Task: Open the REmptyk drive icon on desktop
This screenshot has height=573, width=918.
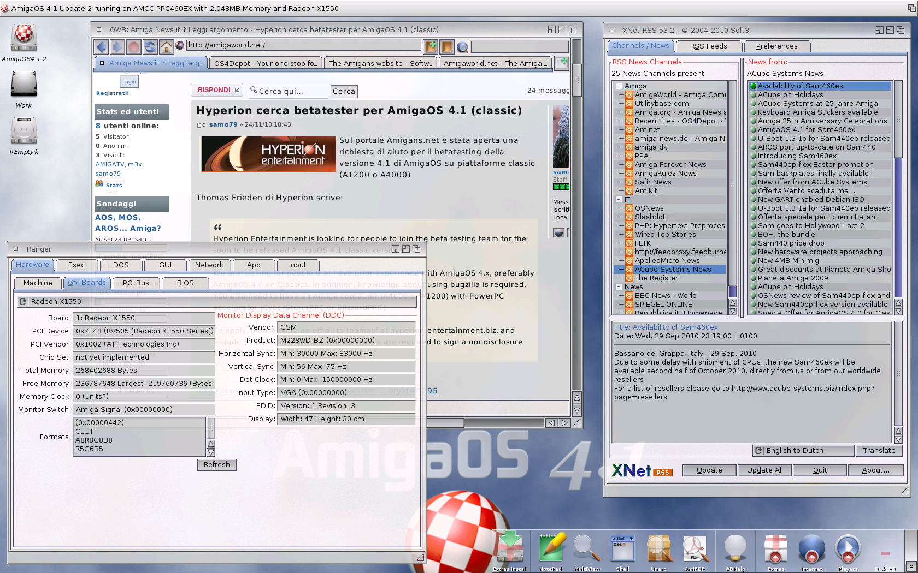Action: [23, 136]
